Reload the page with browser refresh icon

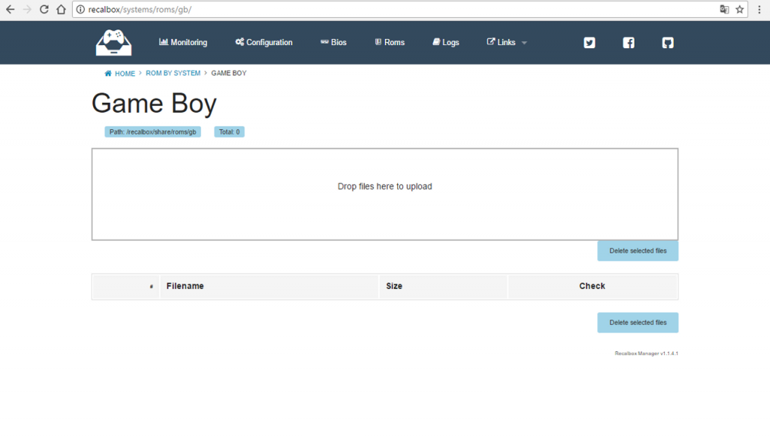44,9
